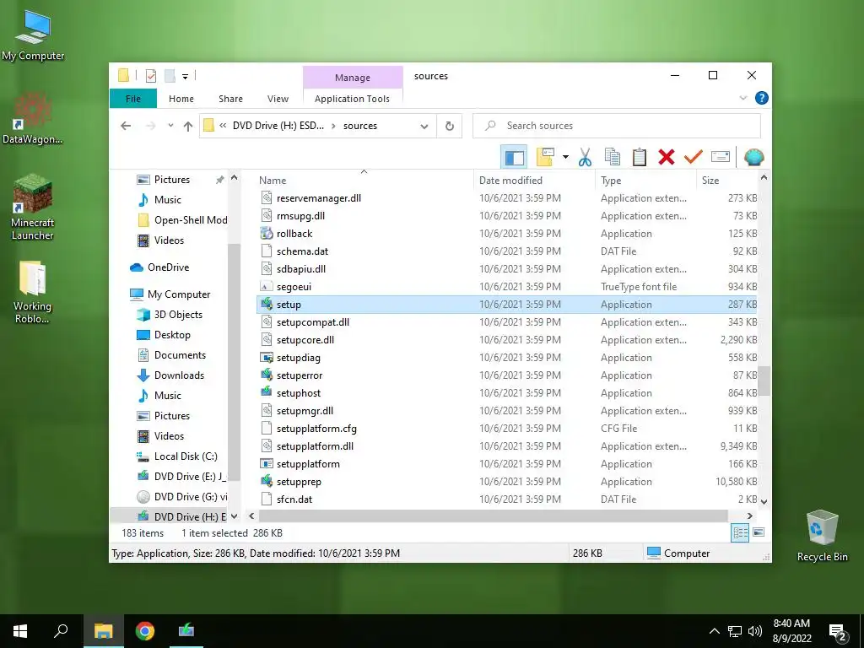This screenshot has height=648, width=864.
Task: Go up one folder level arrow
Action: pos(188,127)
